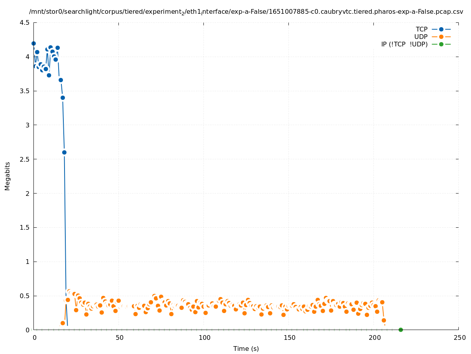This screenshot has height=354, width=471.
Task: Click the TCP data point at 3.65 megabits
Action: coord(61,80)
